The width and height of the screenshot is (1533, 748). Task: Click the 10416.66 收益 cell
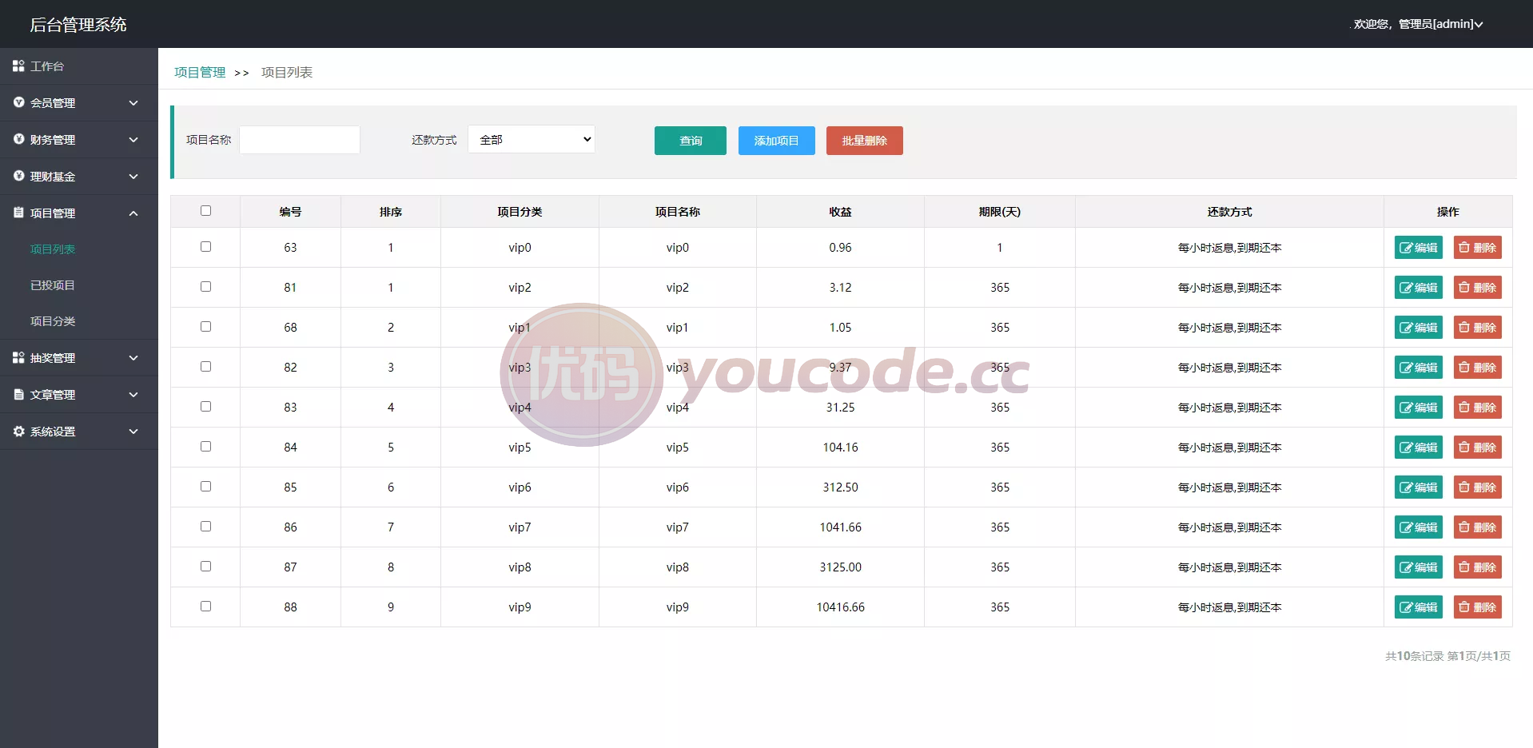click(840, 607)
